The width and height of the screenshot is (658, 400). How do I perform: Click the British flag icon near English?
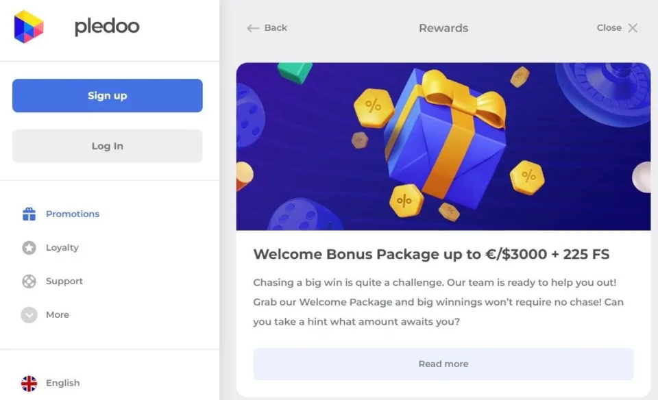pyautogui.click(x=28, y=383)
